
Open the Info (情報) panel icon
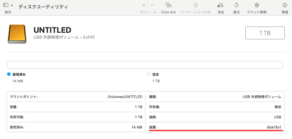(x=285, y=5)
